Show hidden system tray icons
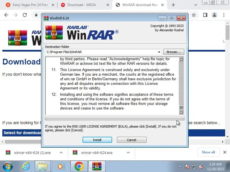Screen dimensions: 230x172 pos(180,167)
